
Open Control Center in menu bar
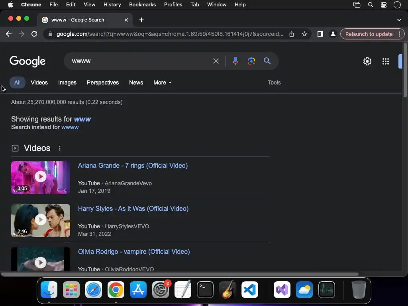[384, 5]
